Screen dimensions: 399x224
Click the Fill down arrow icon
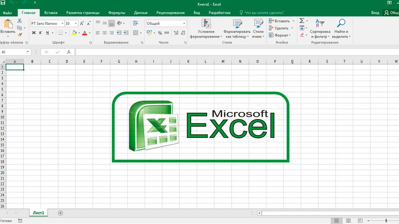[302, 28]
